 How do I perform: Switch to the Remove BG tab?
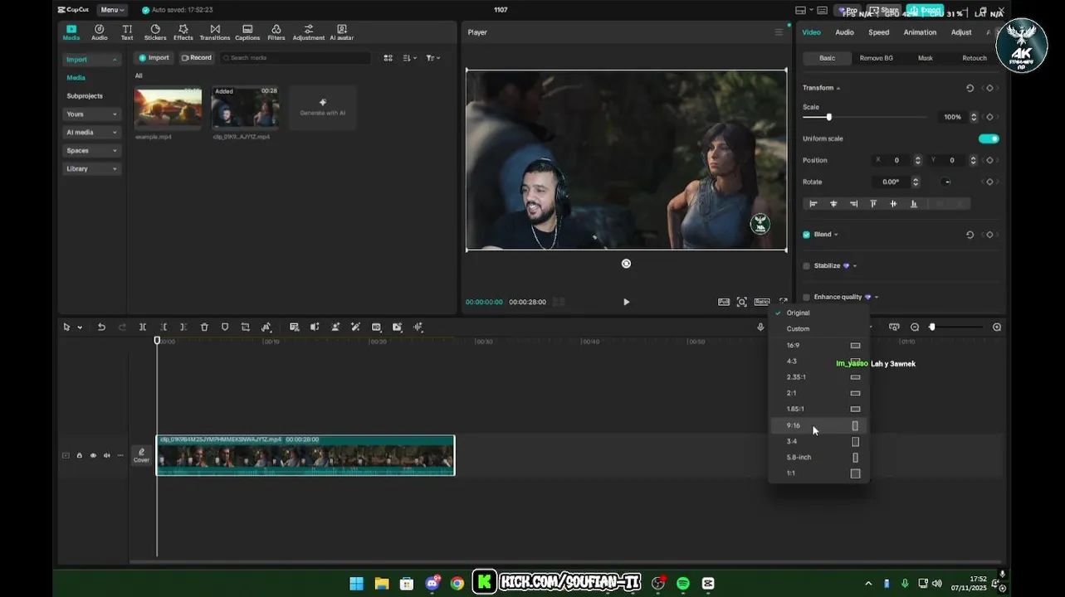[877, 58]
